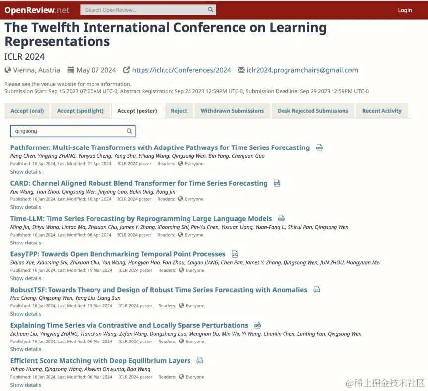The height and width of the screenshot is (391, 428).
Task: Expand Show details under Pathformer
Action: (x=26, y=172)
